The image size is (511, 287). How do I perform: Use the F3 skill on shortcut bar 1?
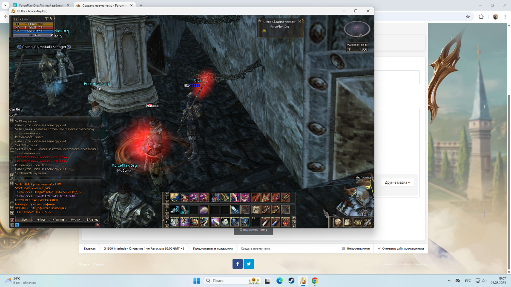(x=195, y=222)
